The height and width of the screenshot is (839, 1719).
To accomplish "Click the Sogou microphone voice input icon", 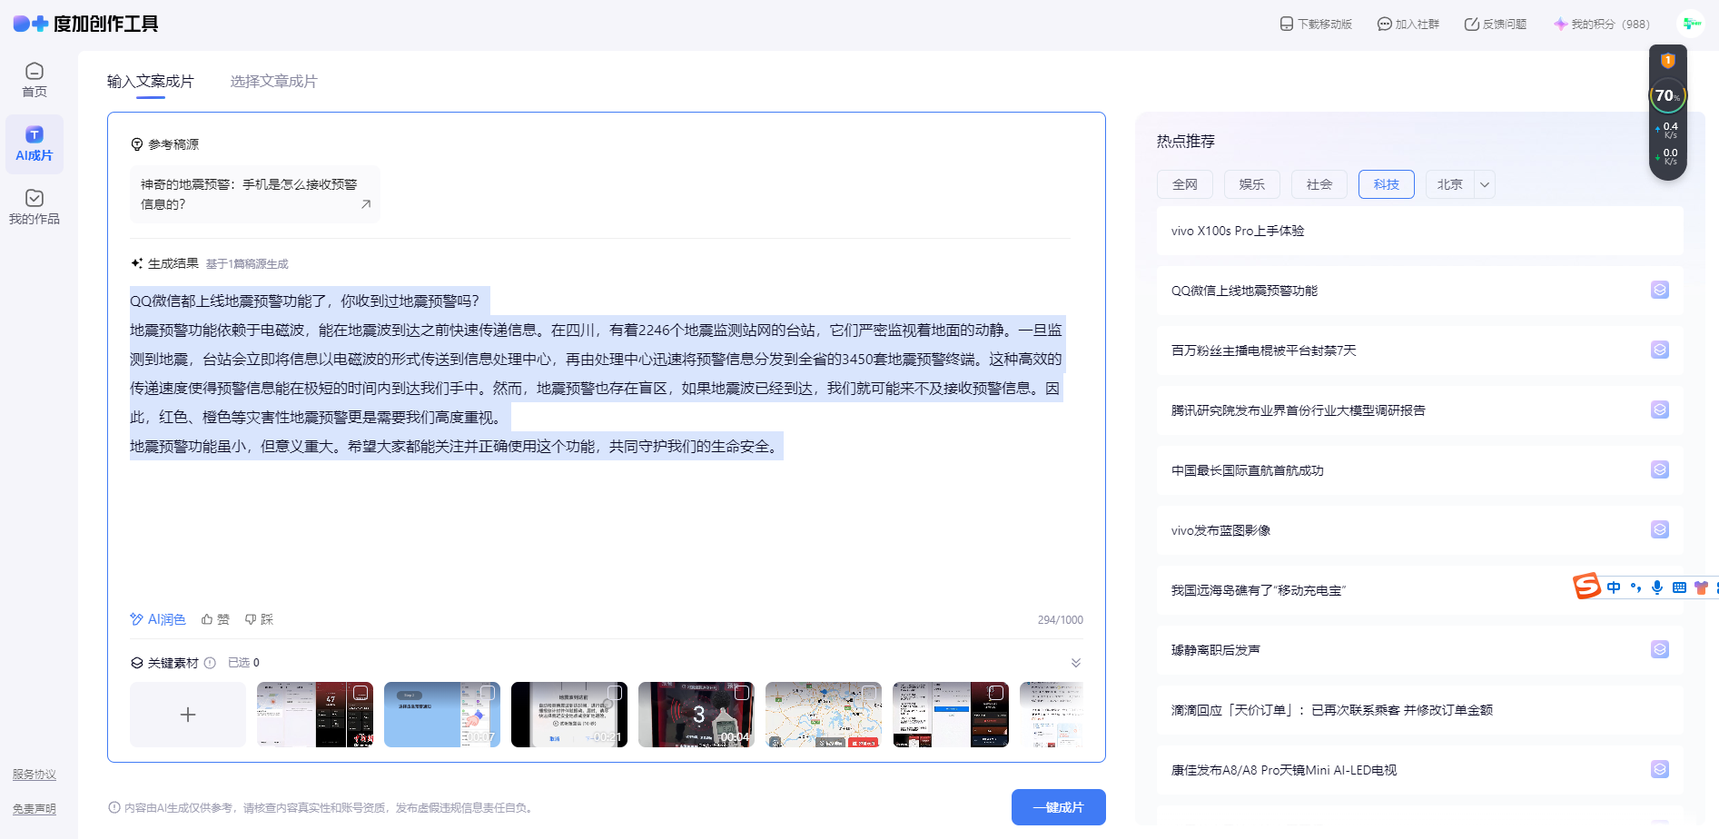I will 1657,587.
